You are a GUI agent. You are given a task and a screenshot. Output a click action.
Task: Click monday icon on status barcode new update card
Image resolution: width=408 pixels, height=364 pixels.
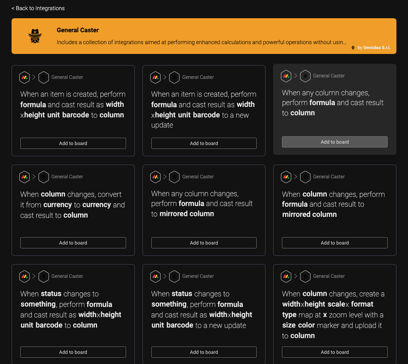pyautogui.click(x=155, y=276)
